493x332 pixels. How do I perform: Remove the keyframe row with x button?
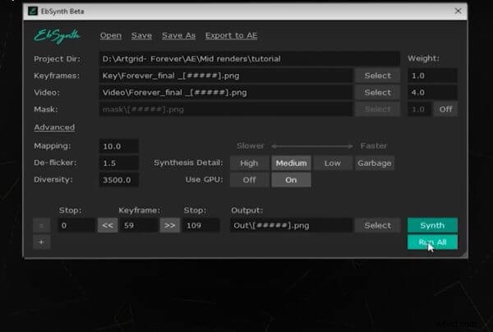40,225
